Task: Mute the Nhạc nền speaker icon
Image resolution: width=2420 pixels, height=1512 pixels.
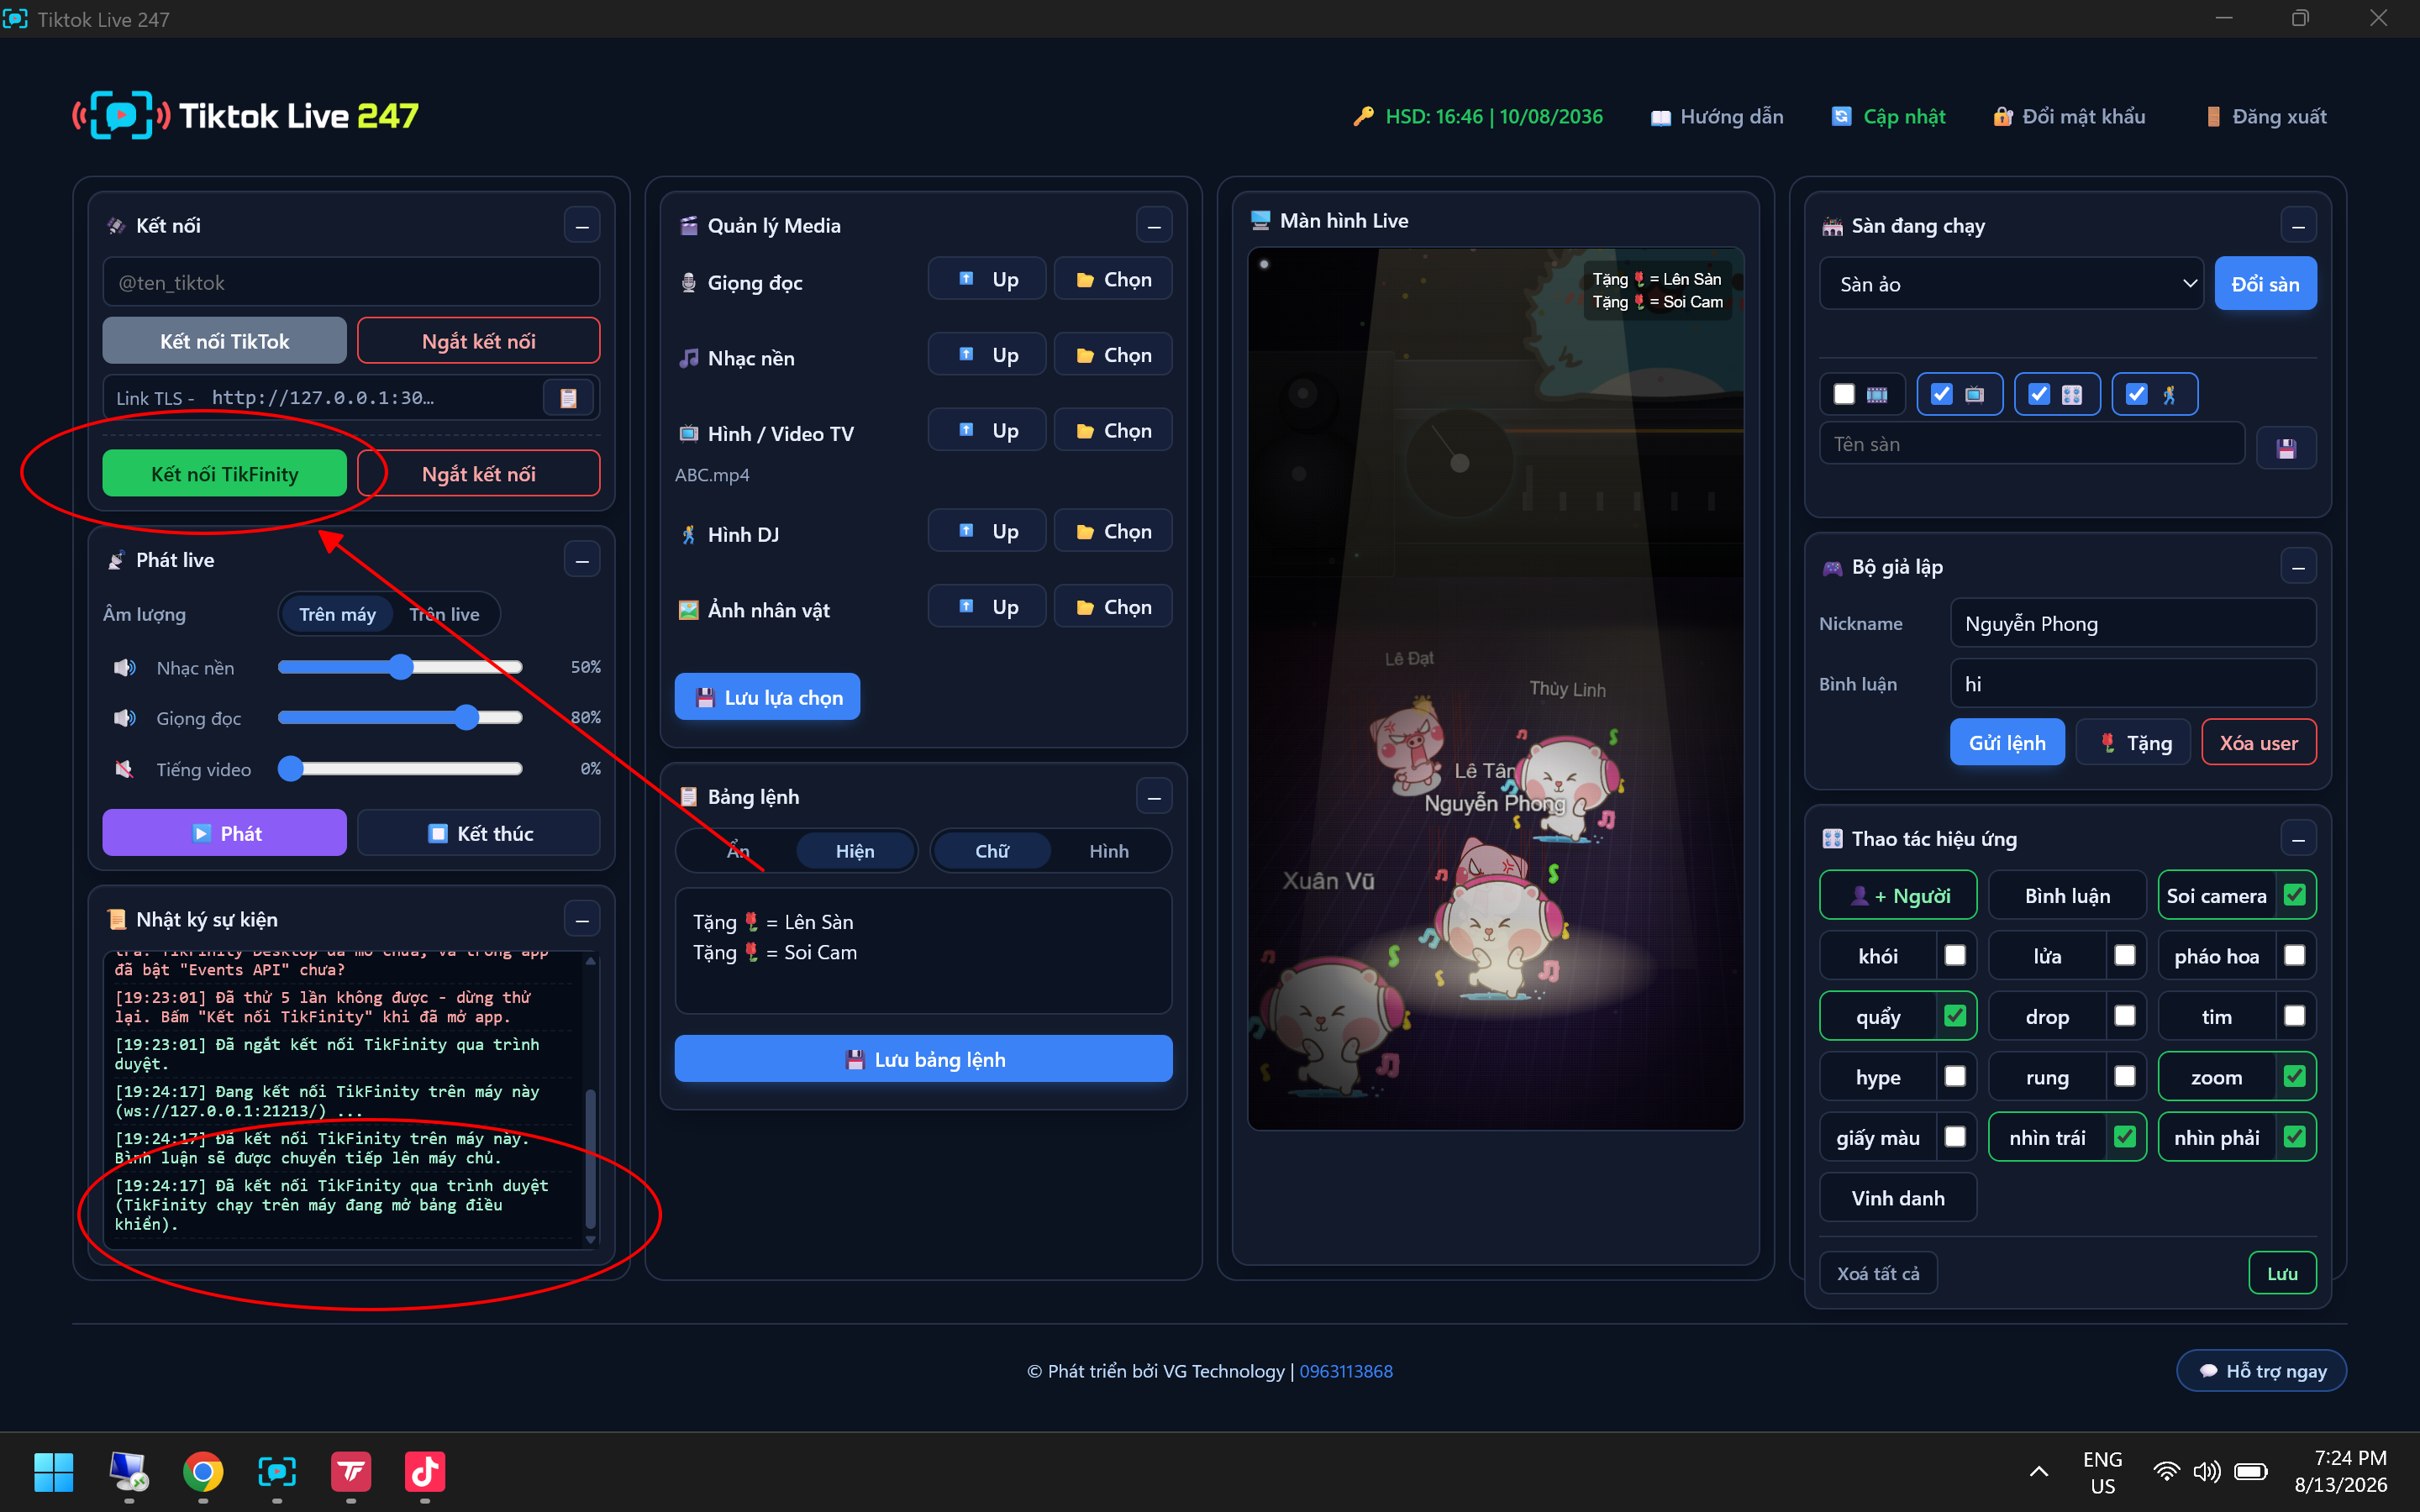Action: coord(124,667)
